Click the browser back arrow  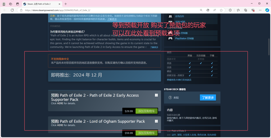coord(5,10)
